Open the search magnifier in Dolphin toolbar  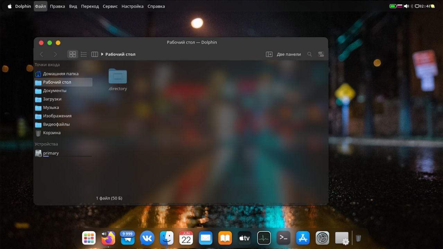point(310,54)
